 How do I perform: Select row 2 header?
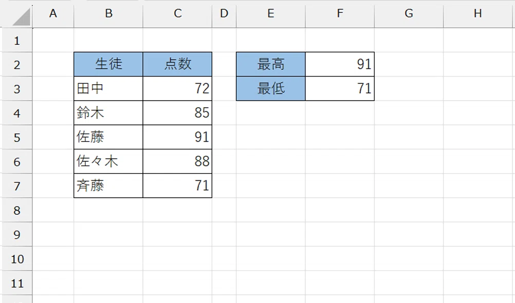[x=17, y=64]
